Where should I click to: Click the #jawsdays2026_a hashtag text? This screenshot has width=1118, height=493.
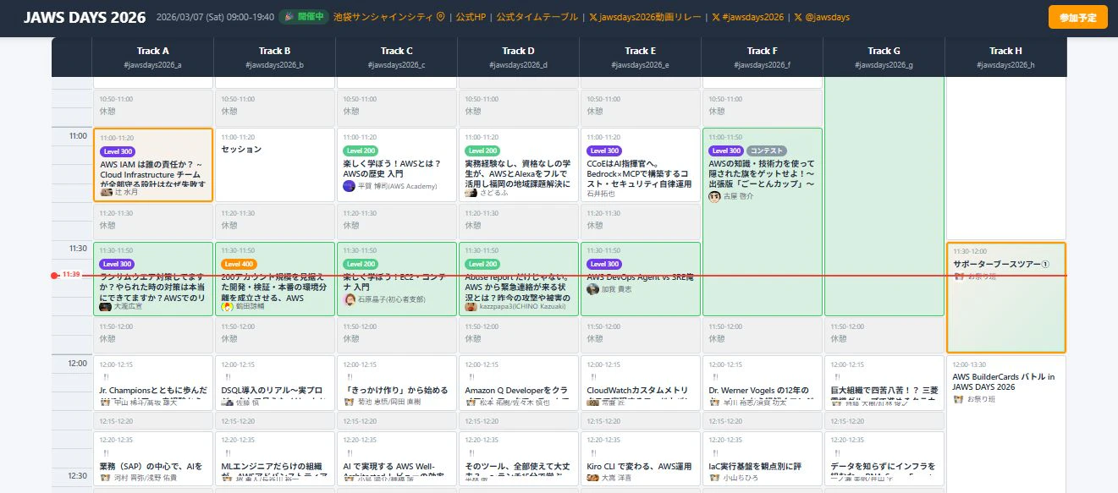point(153,65)
